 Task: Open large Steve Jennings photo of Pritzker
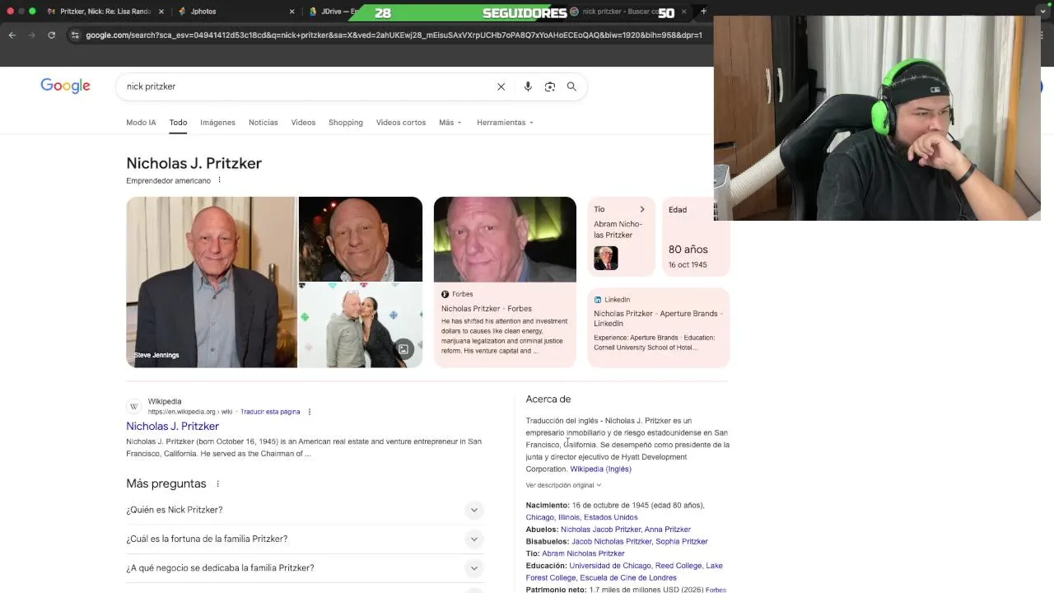coord(212,282)
